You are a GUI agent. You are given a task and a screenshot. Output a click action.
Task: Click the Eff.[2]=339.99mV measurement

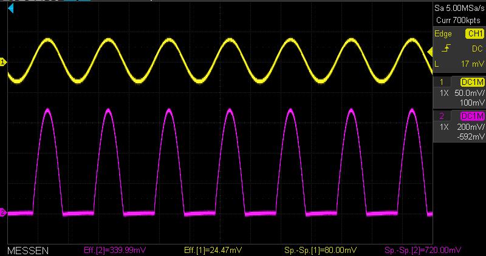(115, 250)
